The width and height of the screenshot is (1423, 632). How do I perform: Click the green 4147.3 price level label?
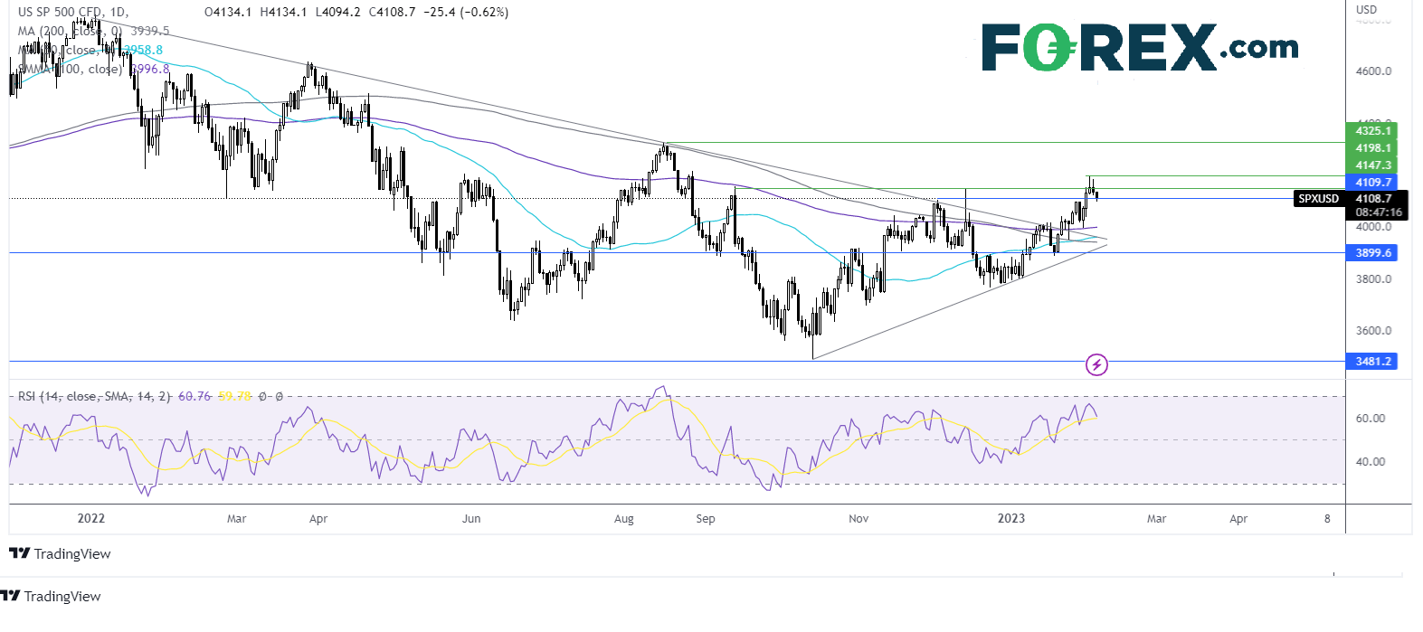tap(1371, 165)
